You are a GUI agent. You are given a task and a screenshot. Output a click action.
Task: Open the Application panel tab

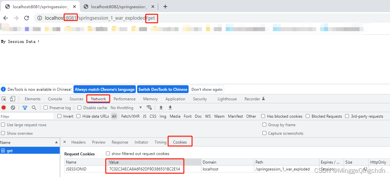[175, 99]
